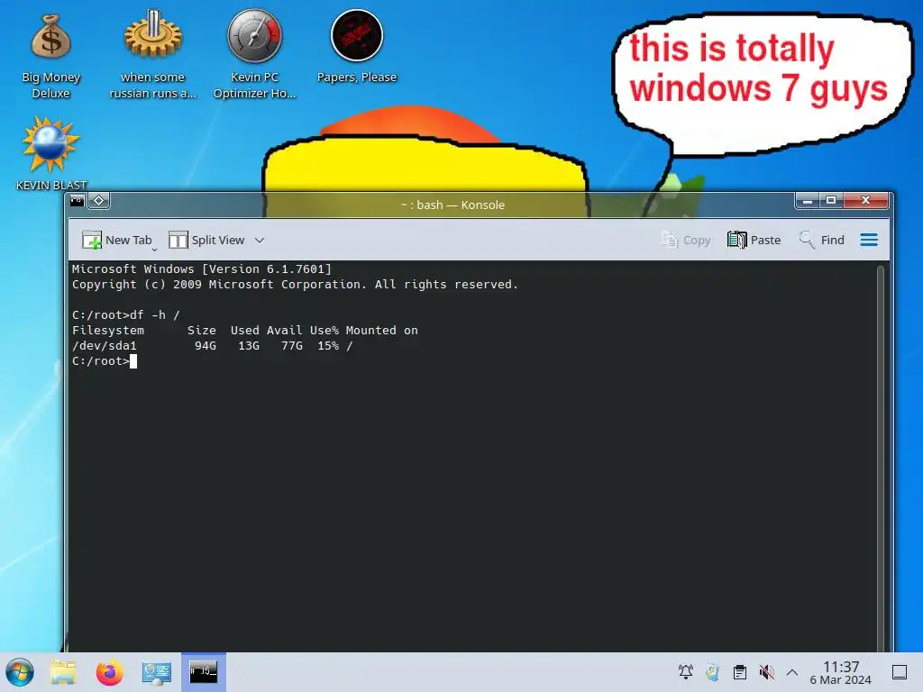Screen dimensions: 923x692
Task: Close the Konsole window
Action: 865,201
